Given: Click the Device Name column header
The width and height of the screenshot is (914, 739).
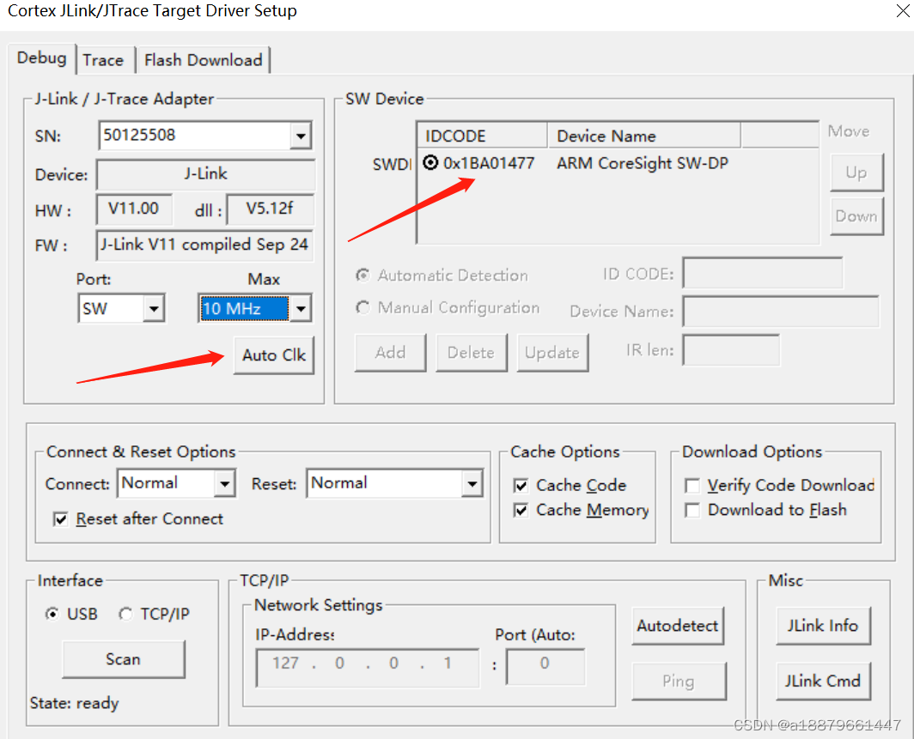Looking at the screenshot, I should (644, 136).
